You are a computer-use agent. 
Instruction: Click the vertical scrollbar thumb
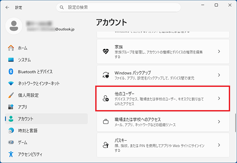coord(235,123)
